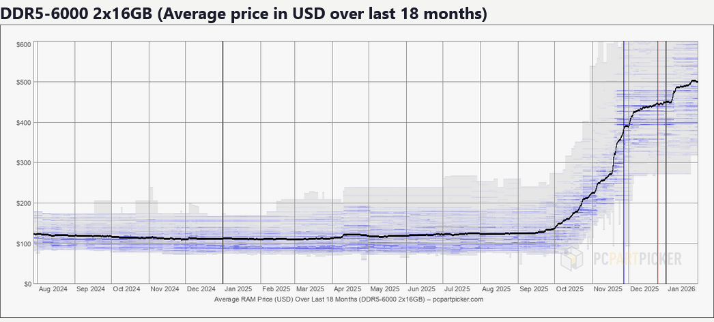Screen dimensions: 714x322
Task: Click the $500 y-axis label
Action: point(23,83)
